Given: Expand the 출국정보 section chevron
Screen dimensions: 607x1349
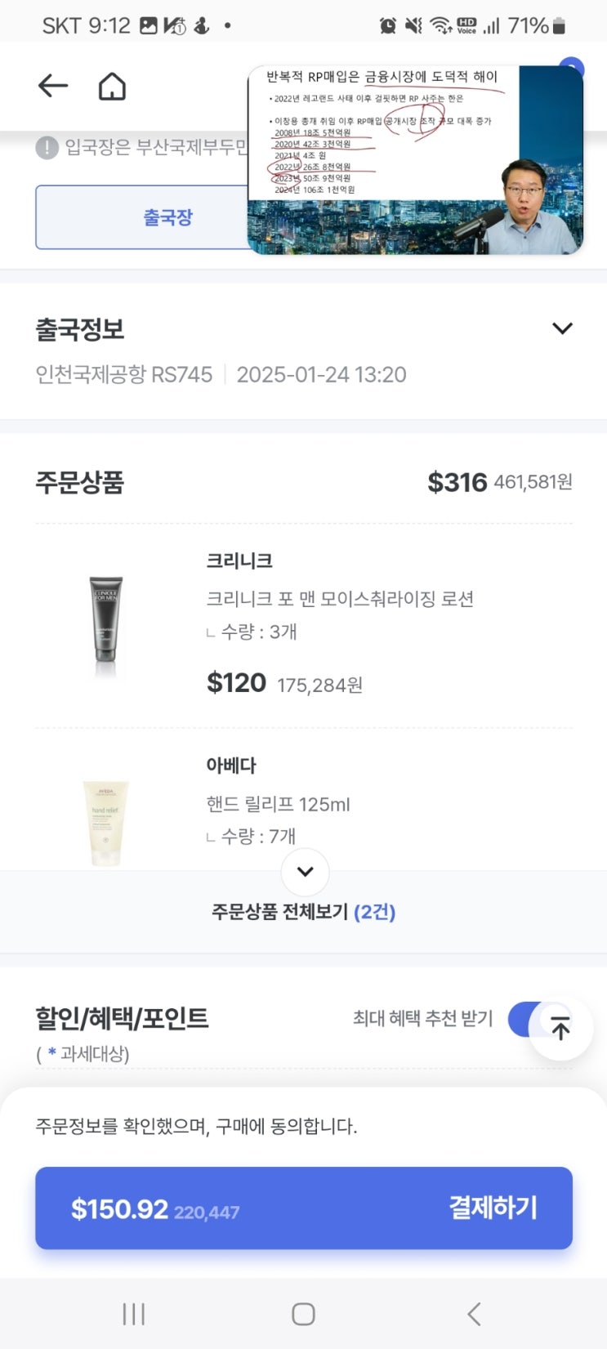Looking at the screenshot, I should click(562, 328).
